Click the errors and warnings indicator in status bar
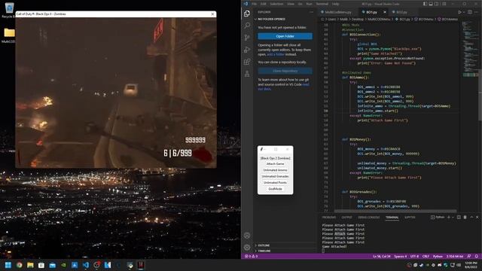 (251, 256)
